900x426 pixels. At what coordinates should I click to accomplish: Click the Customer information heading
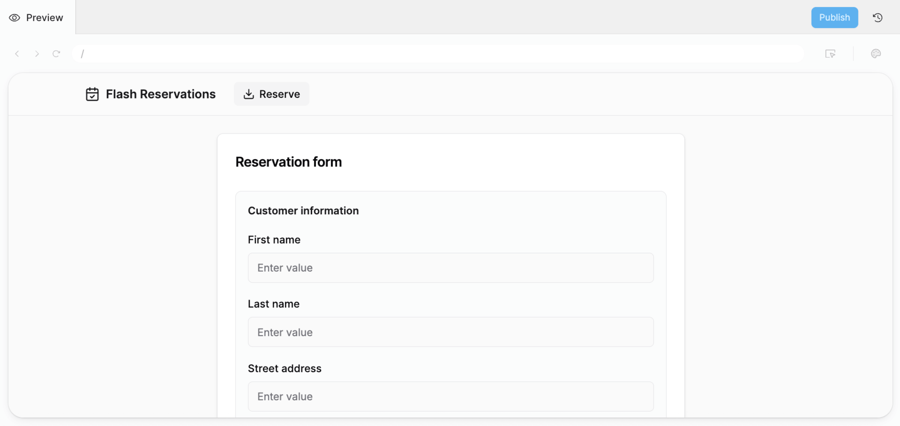303,211
